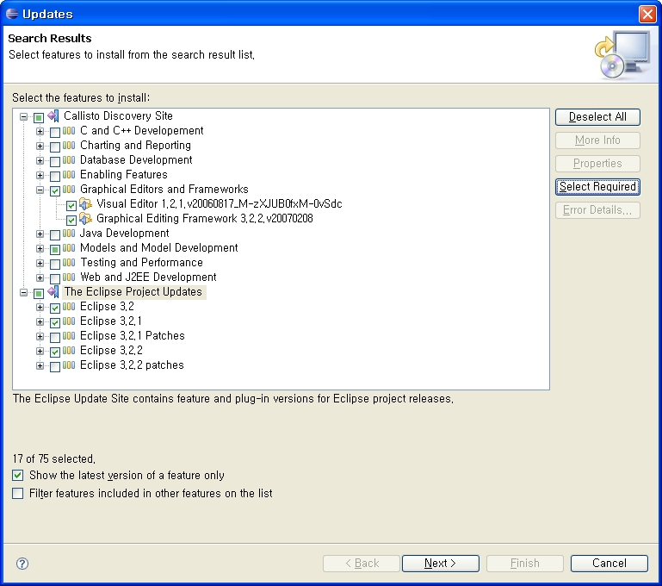Cancel the update wizard
662x586 pixels.
[x=609, y=564]
